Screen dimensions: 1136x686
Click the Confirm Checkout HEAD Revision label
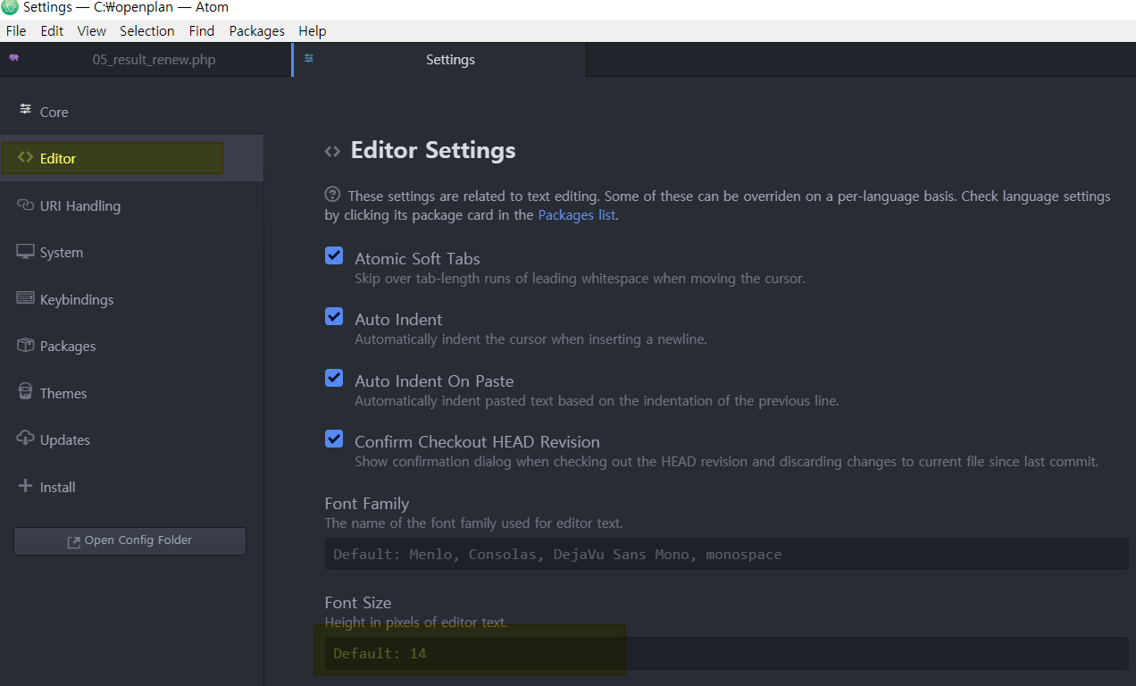(477, 441)
